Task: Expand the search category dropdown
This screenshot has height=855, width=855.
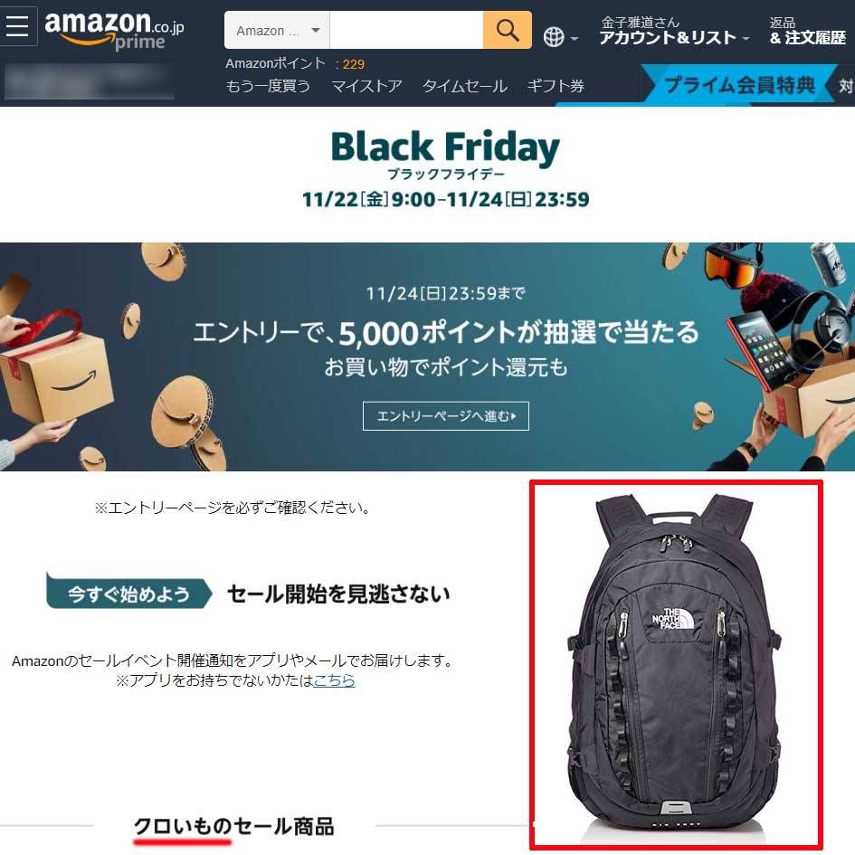Action: pyautogui.click(x=277, y=31)
